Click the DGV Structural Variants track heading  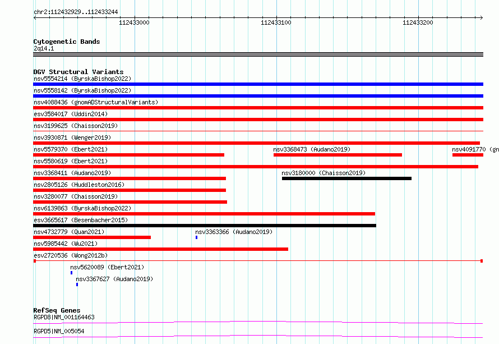pos(78,72)
